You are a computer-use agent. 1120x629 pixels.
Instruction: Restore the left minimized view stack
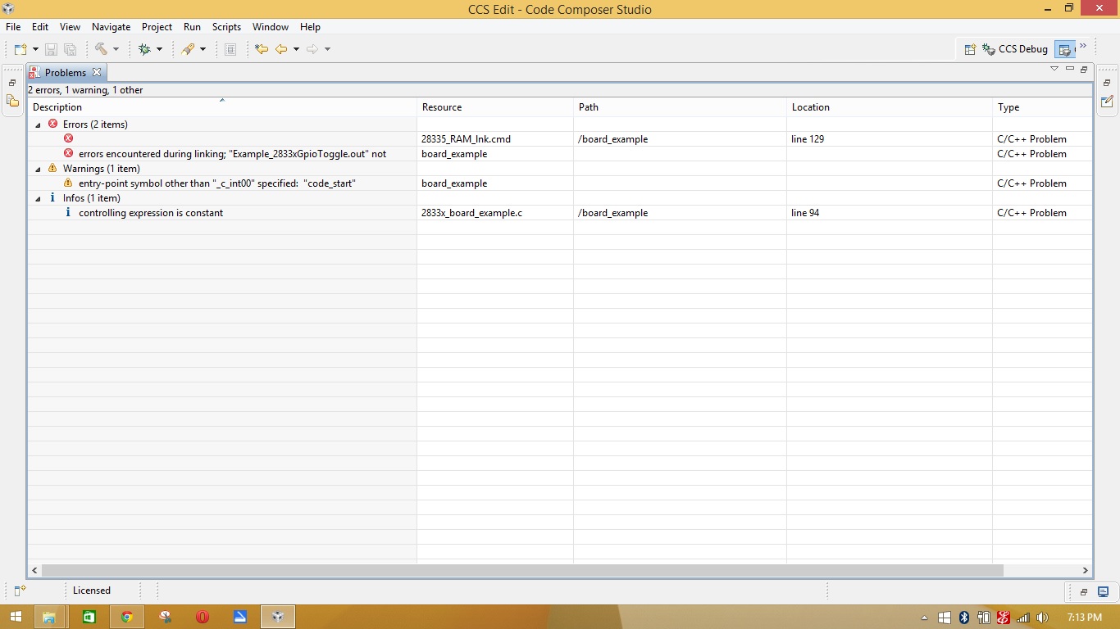[12, 83]
